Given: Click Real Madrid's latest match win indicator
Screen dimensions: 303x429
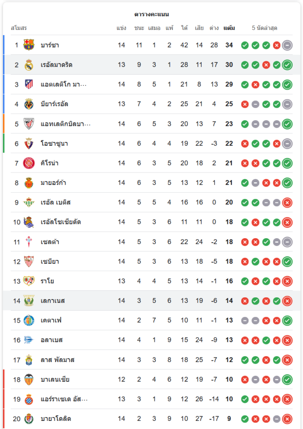Looking at the screenshot, I should coord(287,65).
